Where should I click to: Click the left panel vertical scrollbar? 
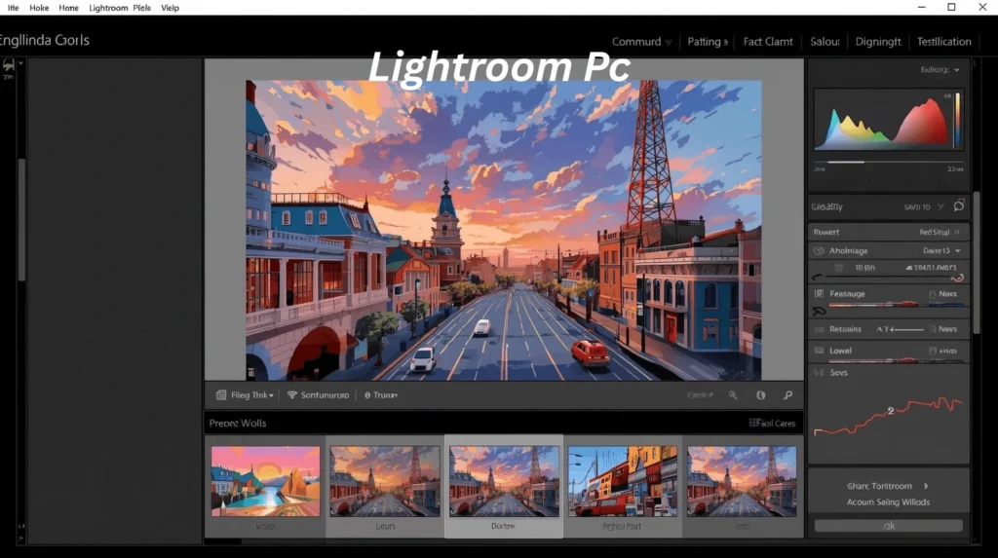click(21, 219)
